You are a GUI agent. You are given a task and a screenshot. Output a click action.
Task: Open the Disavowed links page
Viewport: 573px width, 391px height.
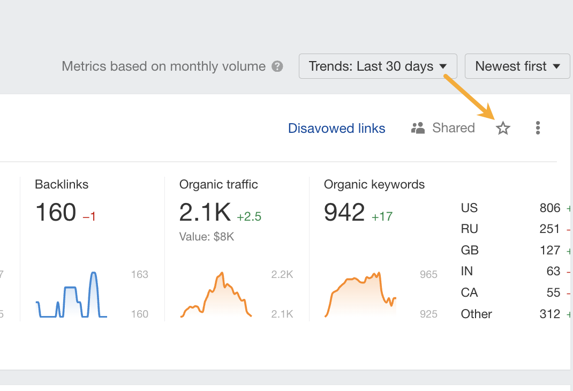tap(336, 128)
